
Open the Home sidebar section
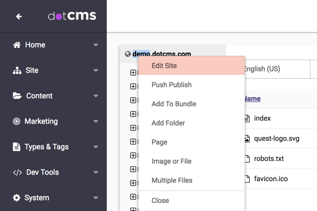[53, 45]
